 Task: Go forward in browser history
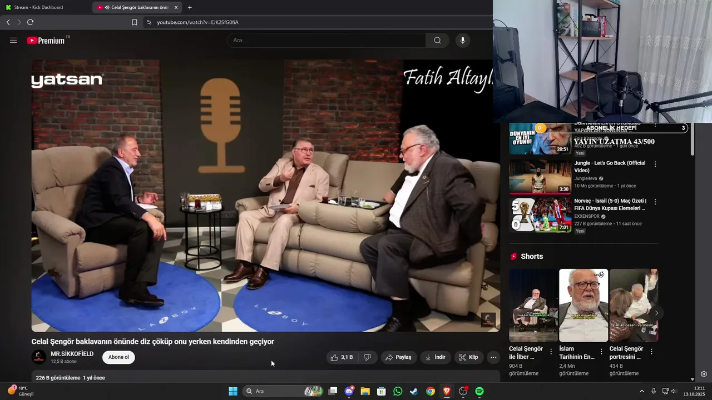click(x=19, y=22)
